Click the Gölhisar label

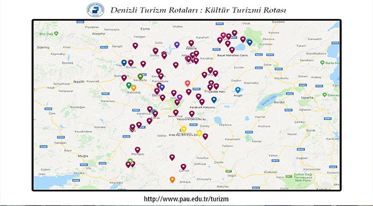coord(200,164)
